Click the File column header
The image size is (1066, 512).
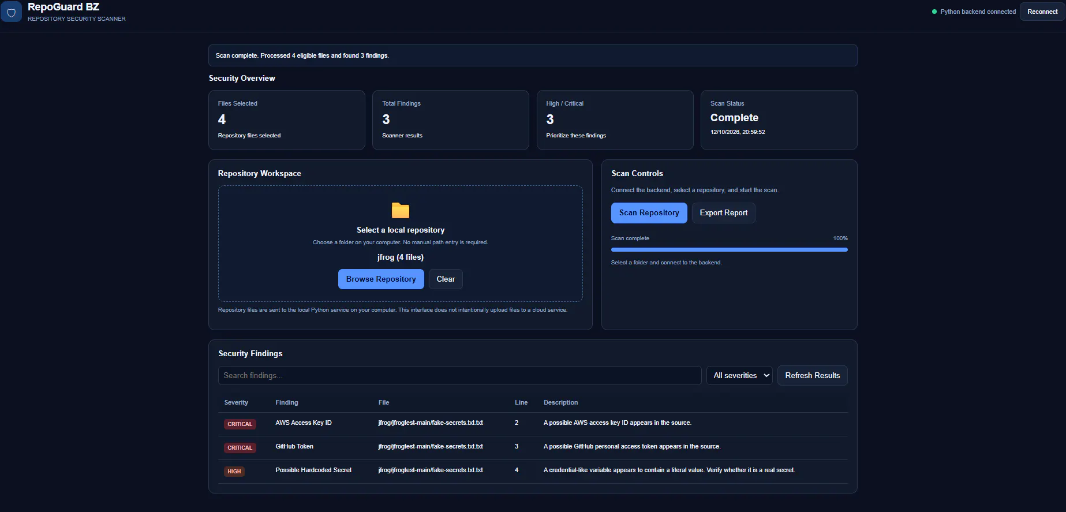384,402
